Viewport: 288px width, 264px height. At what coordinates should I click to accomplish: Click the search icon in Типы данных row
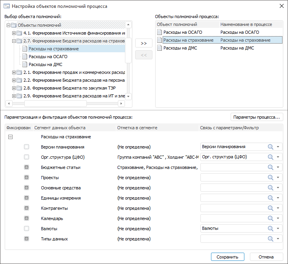(270, 238)
